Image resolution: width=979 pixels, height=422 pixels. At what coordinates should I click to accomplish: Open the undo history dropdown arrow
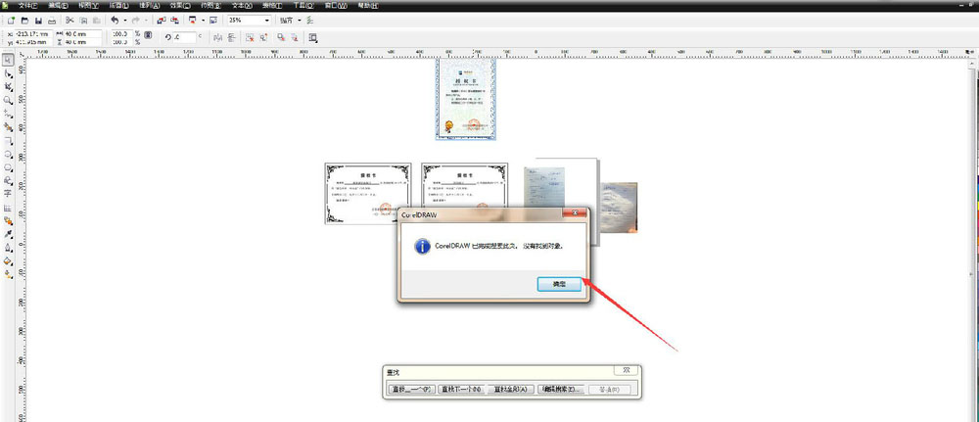coord(123,20)
